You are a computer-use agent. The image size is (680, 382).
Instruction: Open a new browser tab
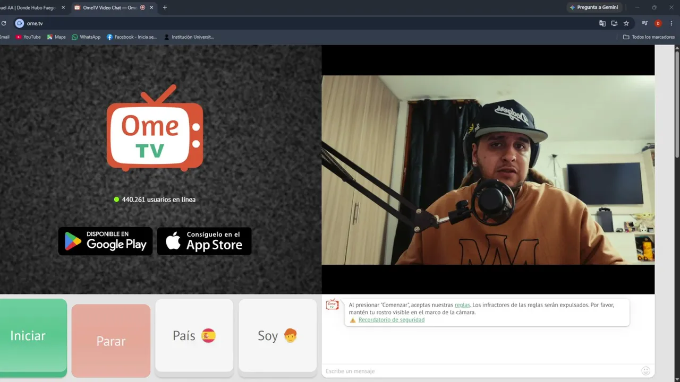[x=165, y=7]
